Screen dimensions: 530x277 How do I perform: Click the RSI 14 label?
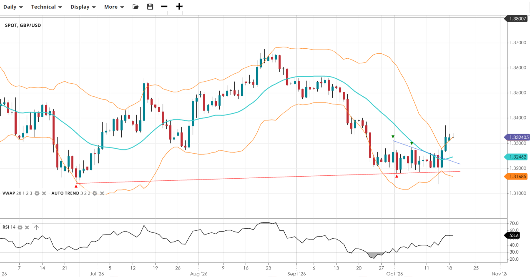pos(9,227)
